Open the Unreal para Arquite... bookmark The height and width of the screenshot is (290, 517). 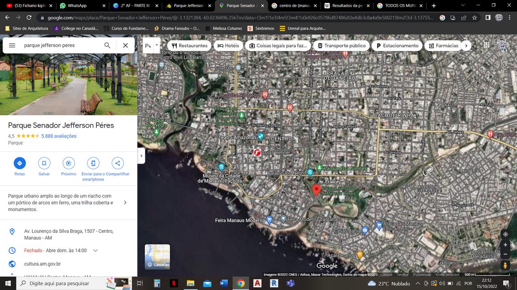302,29
